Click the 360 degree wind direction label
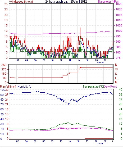123x149 pixels. tap(4, 65)
